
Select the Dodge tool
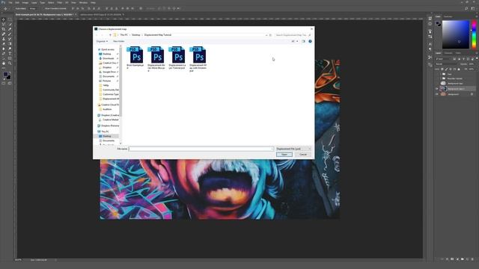tap(10, 49)
